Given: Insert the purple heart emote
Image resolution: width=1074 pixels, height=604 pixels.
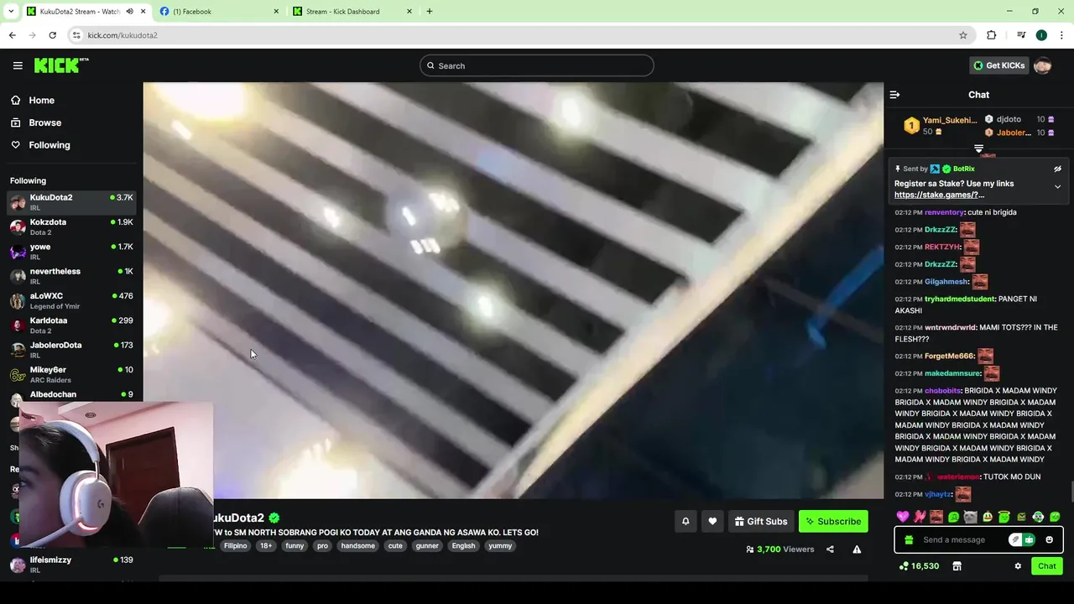Looking at the screenshot, I should 903,517.
